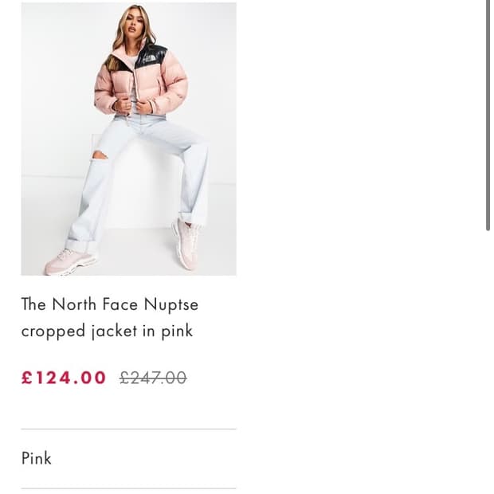Click the word 'pink' in the product title
The height and width of the screenshot is (494, 494).
point(177,332)
